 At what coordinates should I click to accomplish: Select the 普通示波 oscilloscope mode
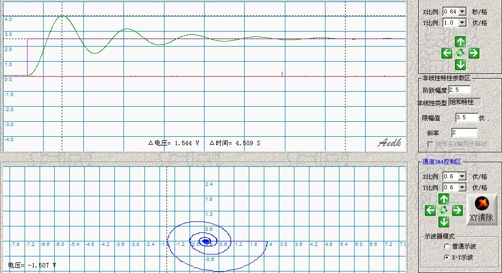(447, 246)
